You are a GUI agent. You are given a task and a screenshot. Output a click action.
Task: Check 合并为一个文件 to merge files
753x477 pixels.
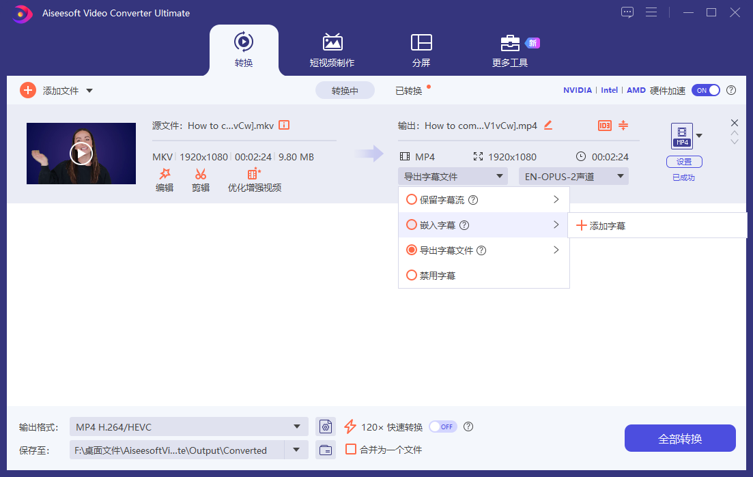click(x=351, y=450)
